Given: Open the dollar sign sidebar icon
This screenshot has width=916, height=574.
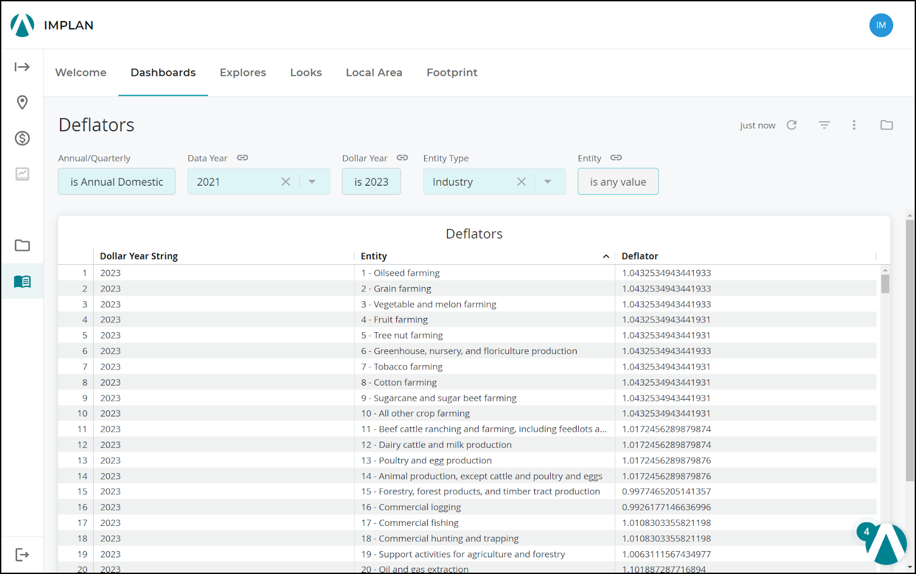Looking at the screenshot, I should (22, 138).
